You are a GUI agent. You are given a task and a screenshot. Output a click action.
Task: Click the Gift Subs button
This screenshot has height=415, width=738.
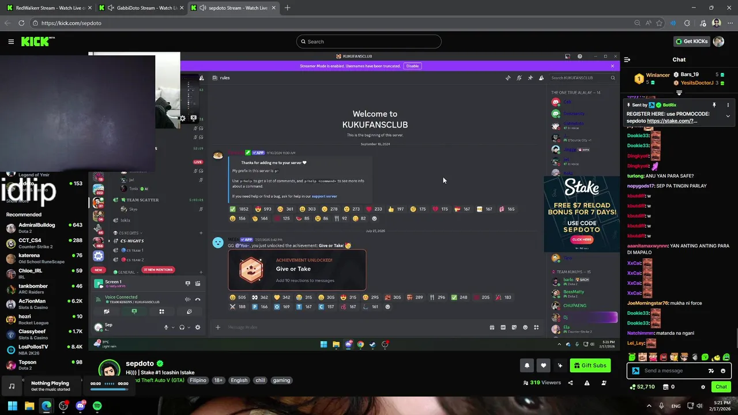(590, 365)
